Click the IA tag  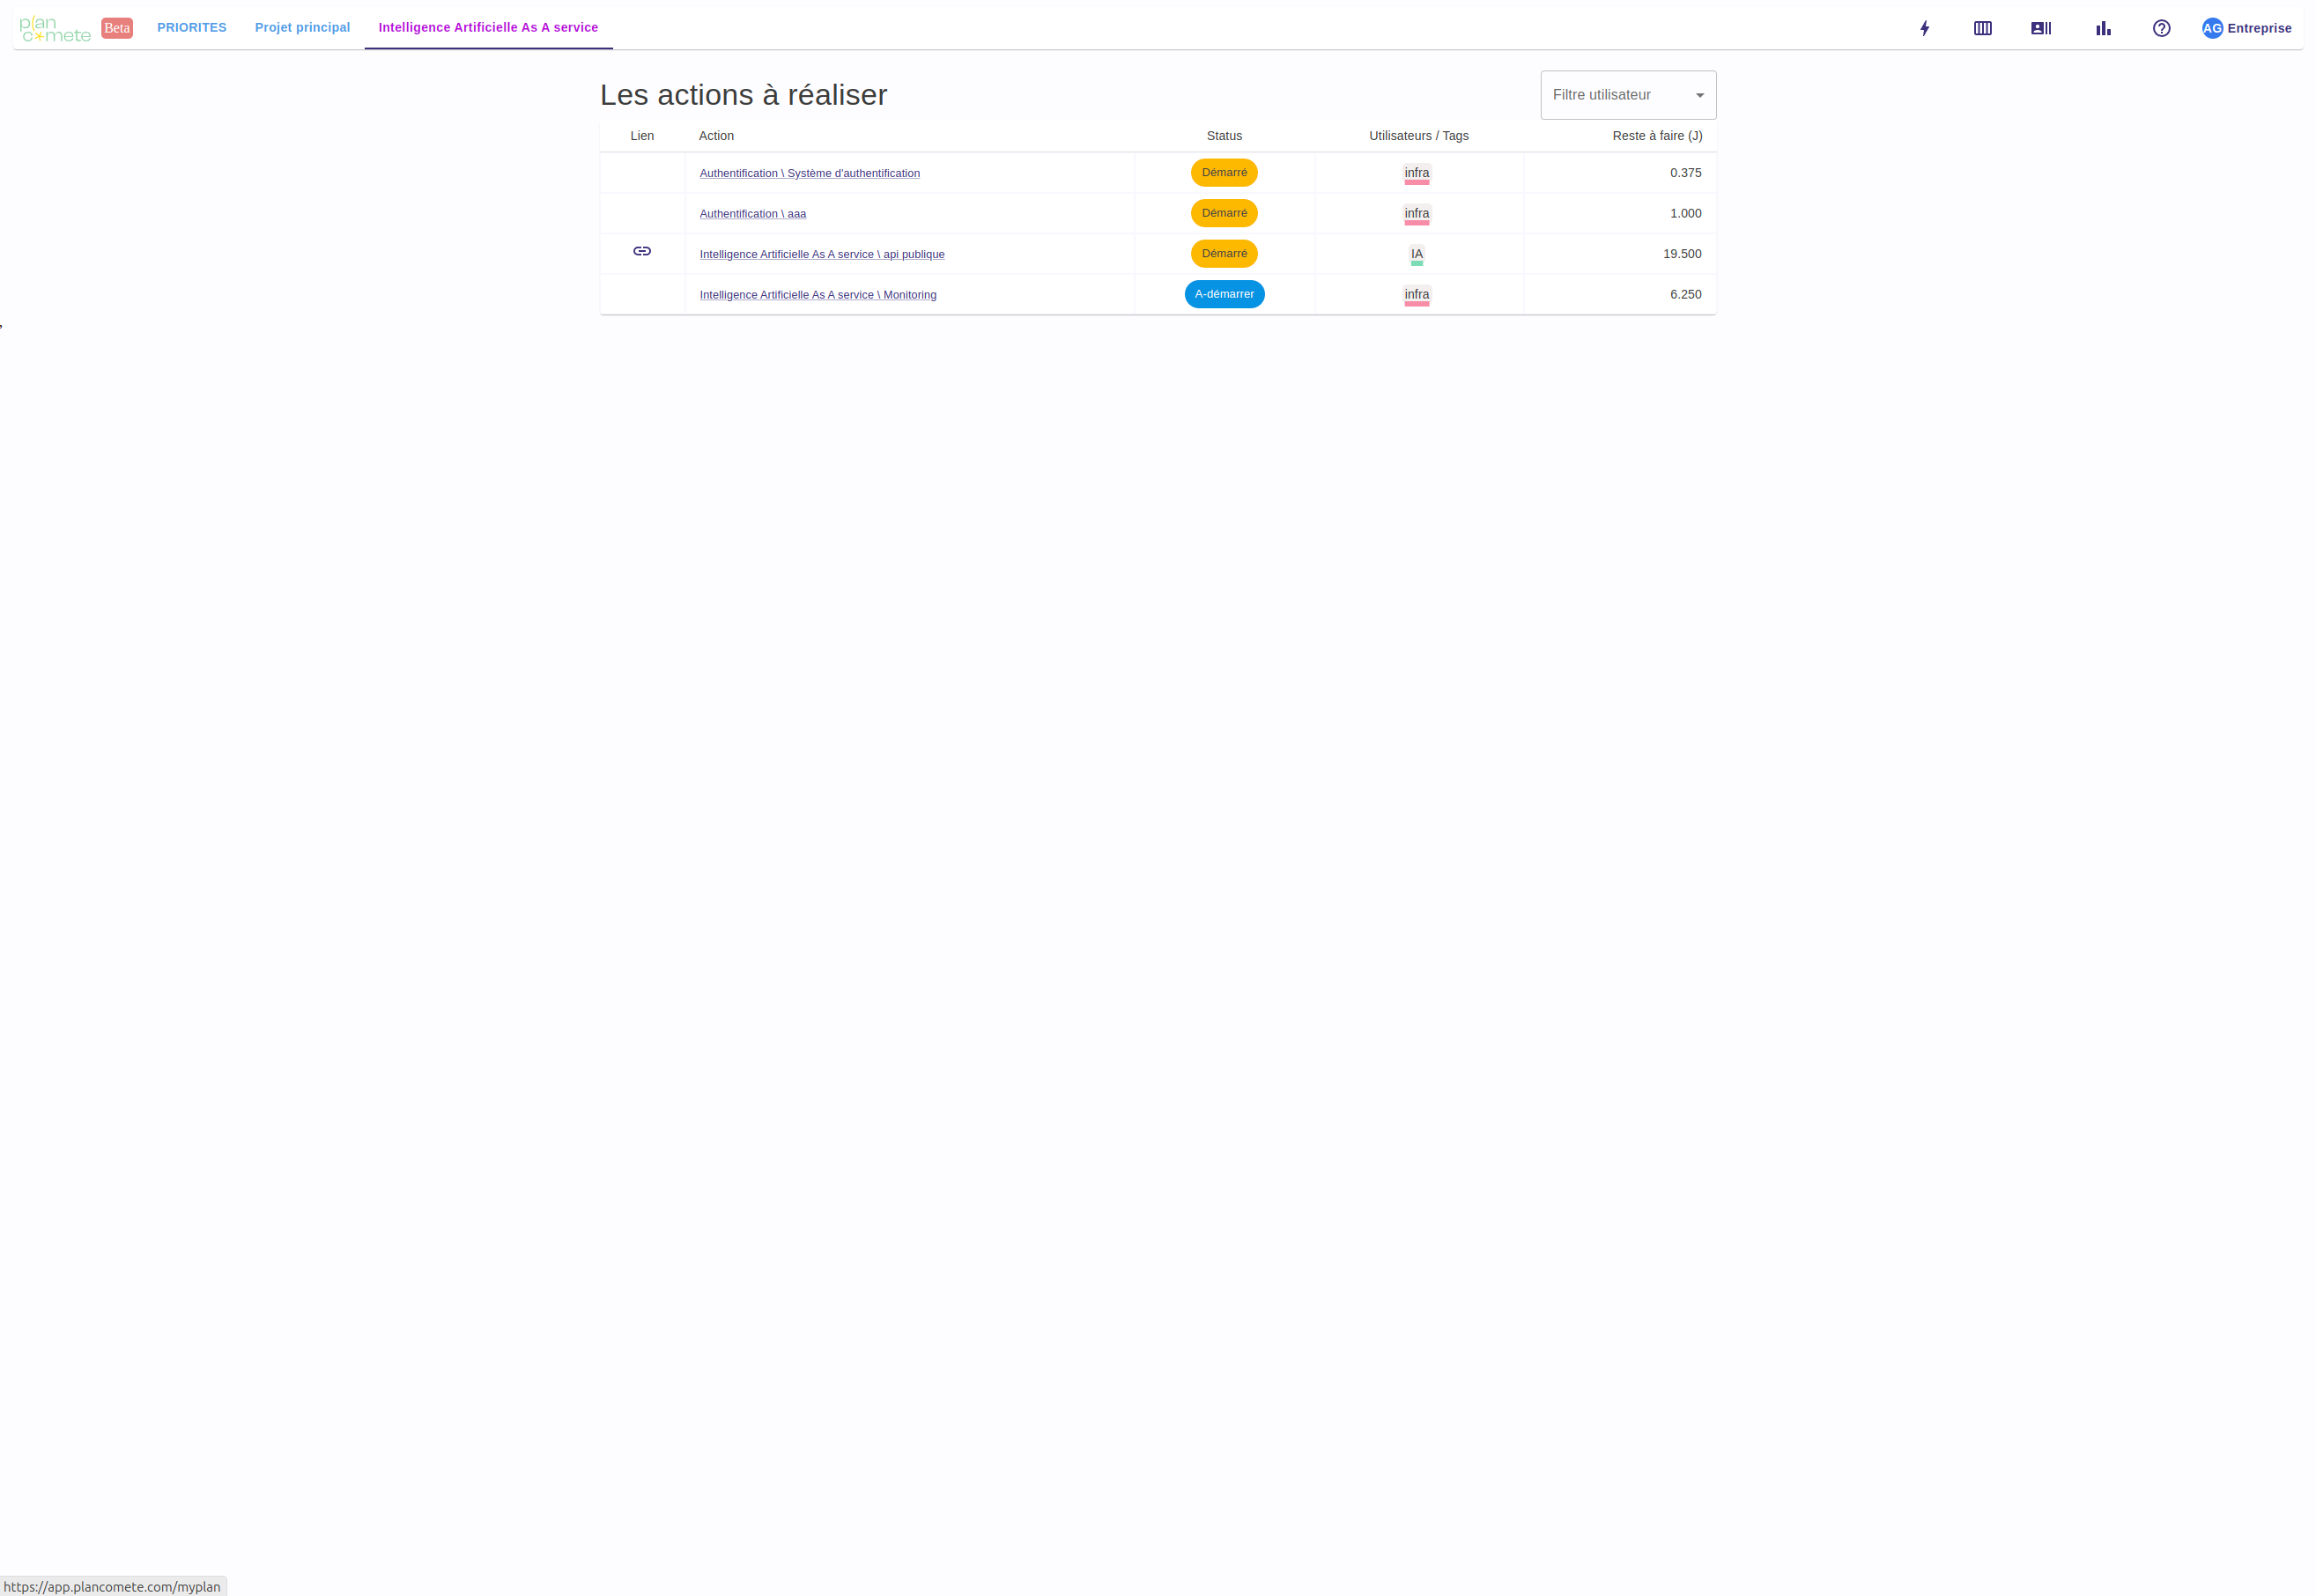[1416, 254]
